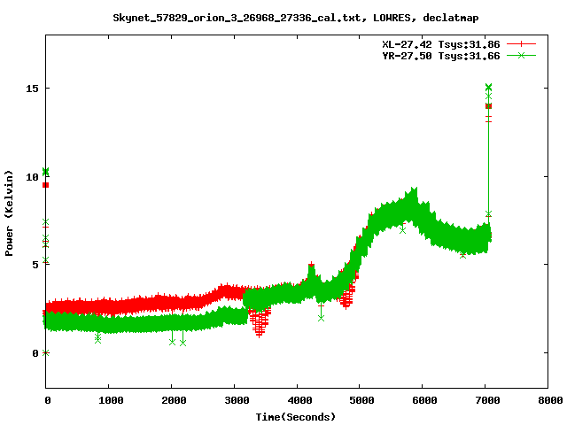This screenshot has width=567, height=425.
Task: Click the x-axis tick label 2000
Action: tap(174, 400)
